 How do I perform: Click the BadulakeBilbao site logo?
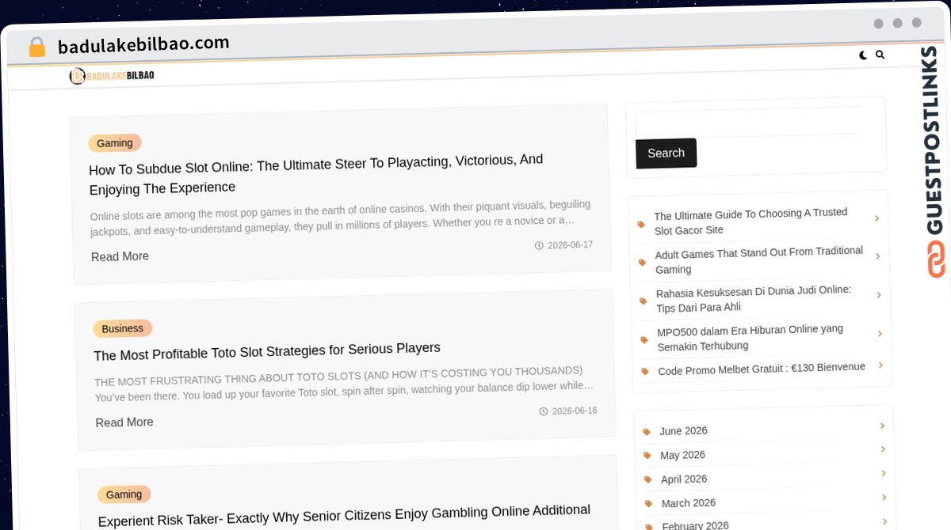pos(112,76)
